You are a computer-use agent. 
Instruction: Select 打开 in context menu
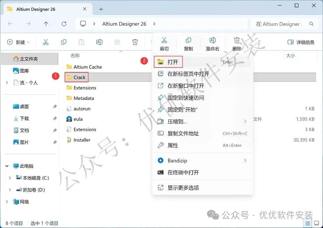click(202, 62)
